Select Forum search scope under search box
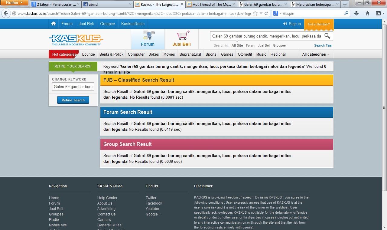This screenshot has height=230, width=387. (250, 45)
